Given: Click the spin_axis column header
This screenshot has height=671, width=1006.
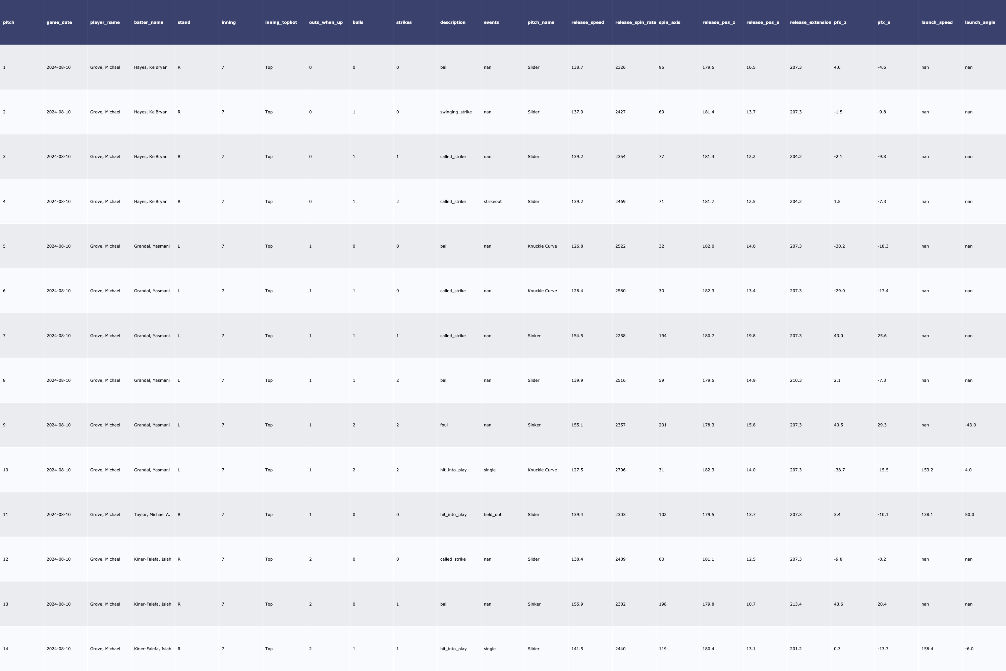Looking at the screenshot, I should pyautogui.click(x=669, y=22).
